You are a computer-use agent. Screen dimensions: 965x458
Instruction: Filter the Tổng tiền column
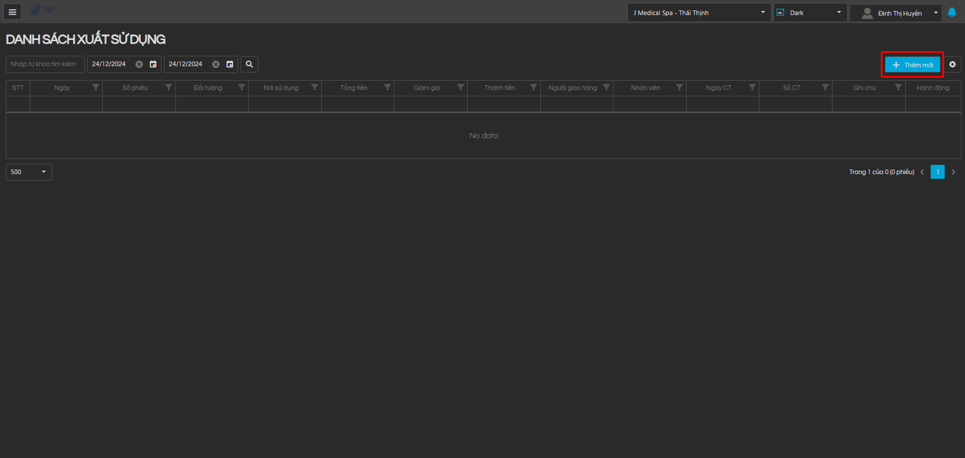(388, 88)
